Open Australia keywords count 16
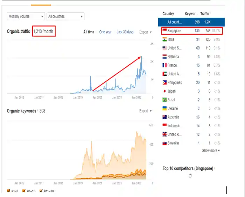The height and width of the screenshot is (197, 245). tap(198, 117)
